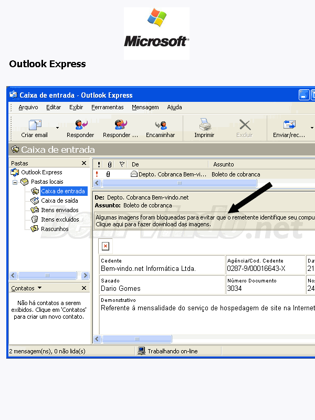Click the Itens enviados folder icon
The width and height of the screenshot is (315, 420).
pos(35,210)
